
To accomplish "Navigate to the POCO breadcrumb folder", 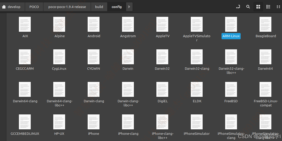I will click(x=34, y=7).
